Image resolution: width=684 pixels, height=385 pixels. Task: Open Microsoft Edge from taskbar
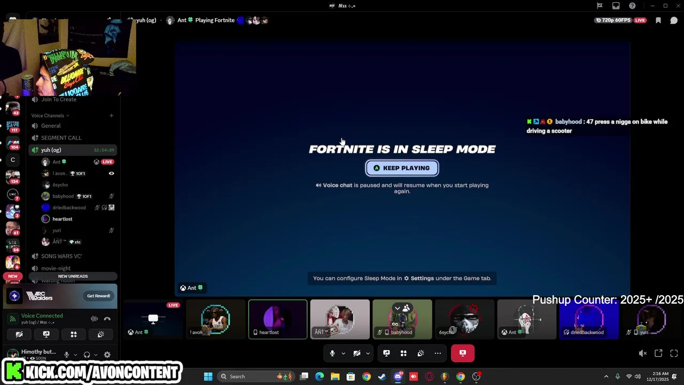point(320,376)
